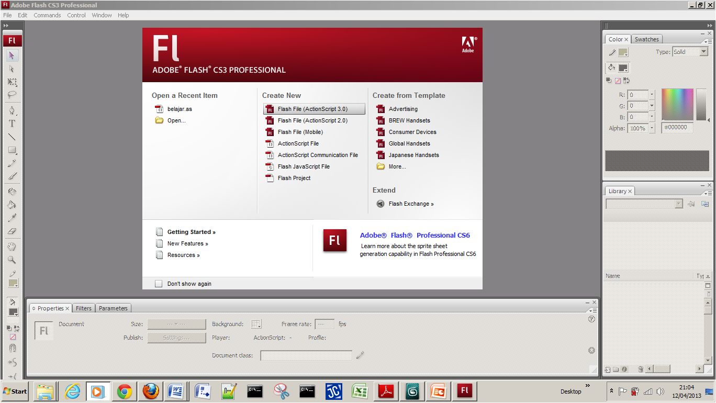Open the Window menu
This screenshot has height=403, width=716.
102,15
